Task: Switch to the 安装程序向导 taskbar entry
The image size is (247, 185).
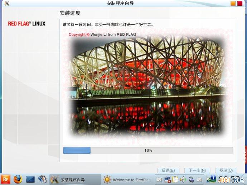Action: coord(75,180)
